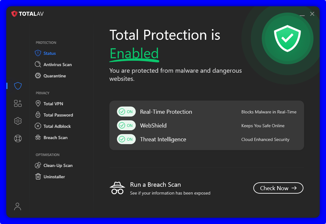Screen dimensions: 326x224
Task: Click the green shield checkmark emblem
Action: 287,39
